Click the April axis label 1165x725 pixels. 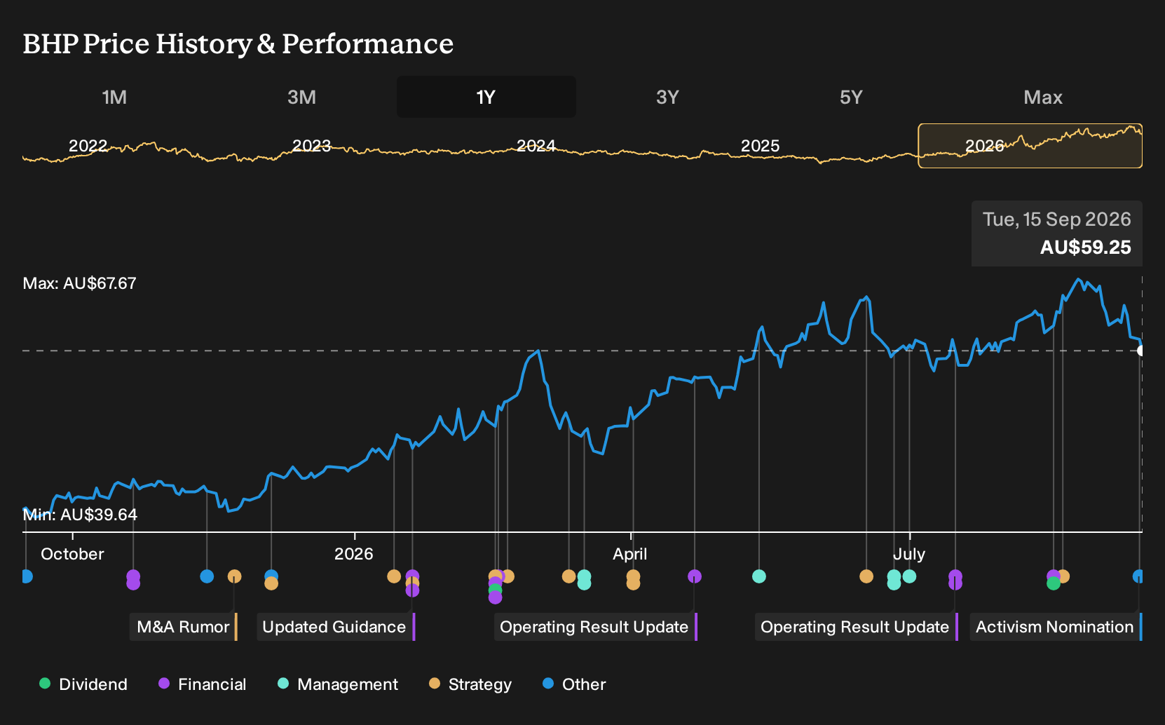tap(630, 554)
